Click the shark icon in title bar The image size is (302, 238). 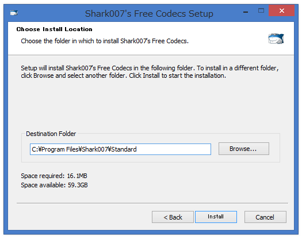tap(14, 13)
